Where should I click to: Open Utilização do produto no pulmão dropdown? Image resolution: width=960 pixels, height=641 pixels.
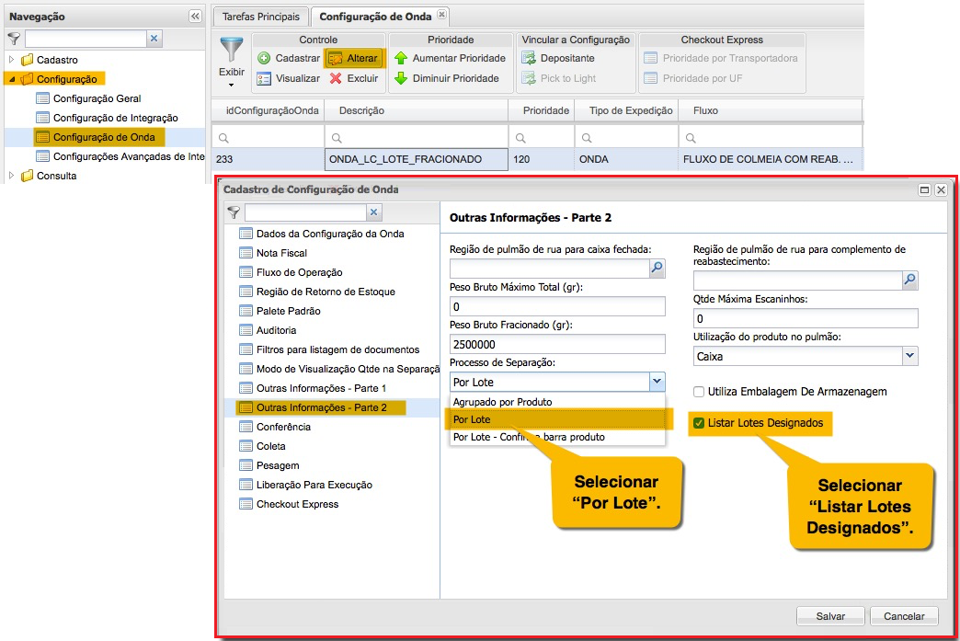909,356
